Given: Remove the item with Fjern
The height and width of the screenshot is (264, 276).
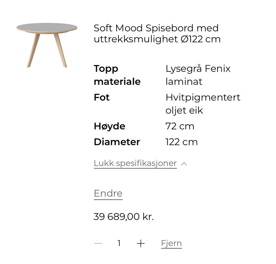Looking at the screenshot, I should coord(171,243).
